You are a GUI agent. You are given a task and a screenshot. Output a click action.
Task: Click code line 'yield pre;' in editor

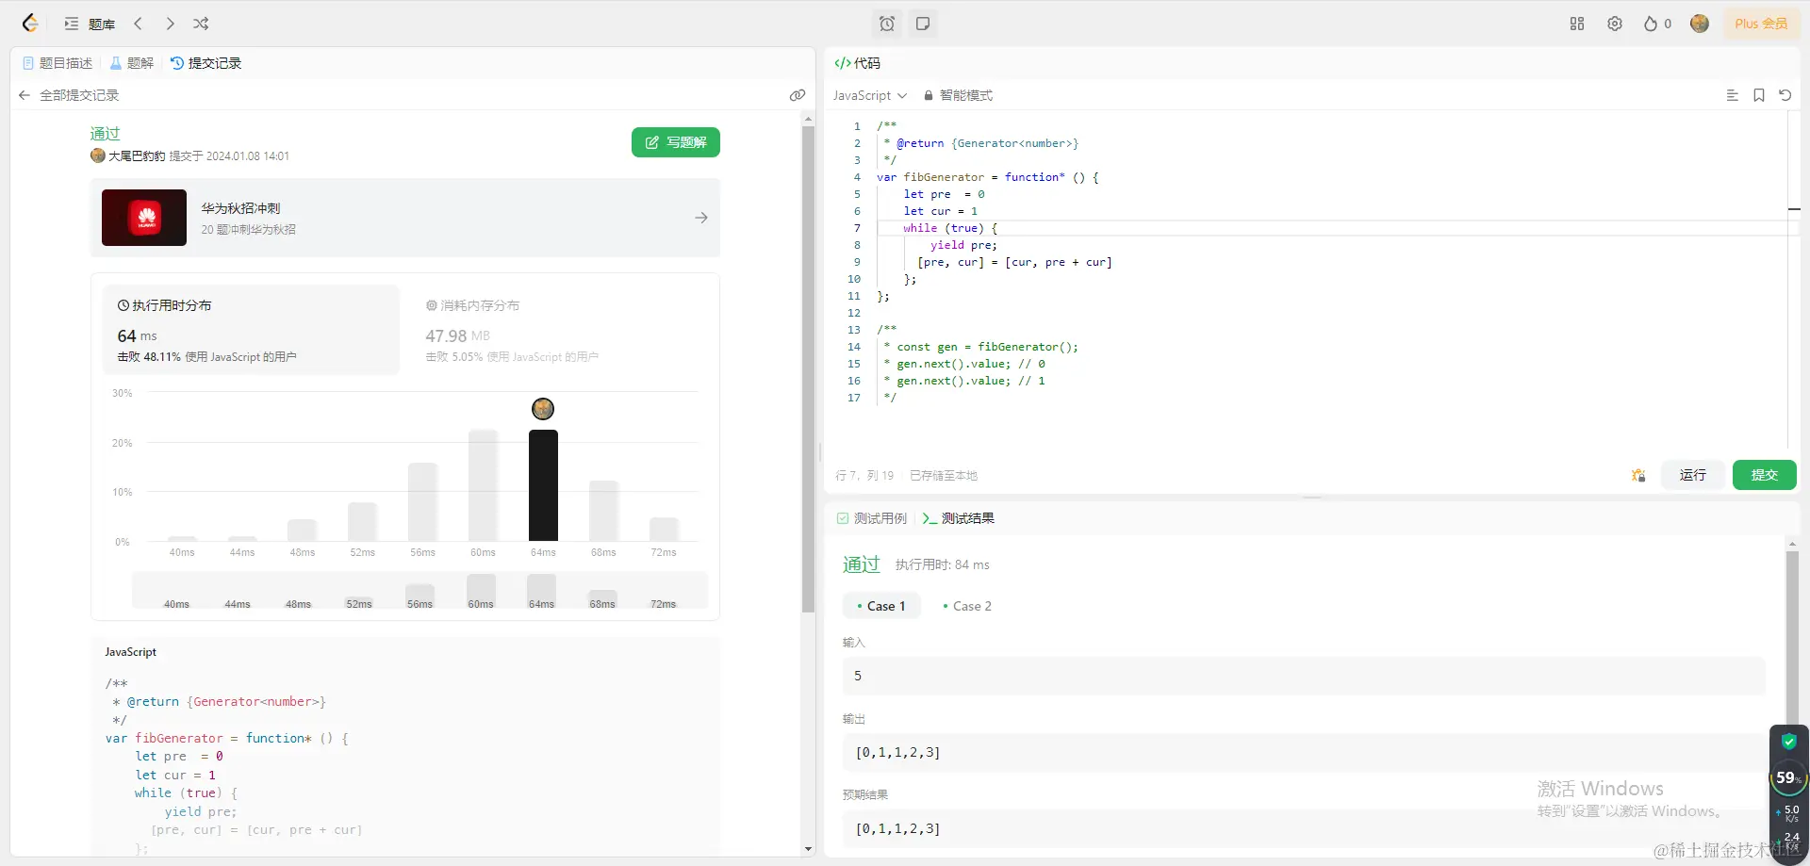click(963, 245)
